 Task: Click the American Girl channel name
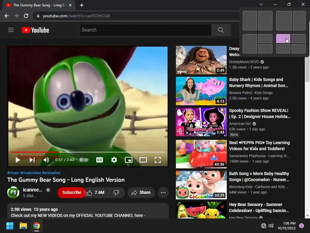click(240, 124)
